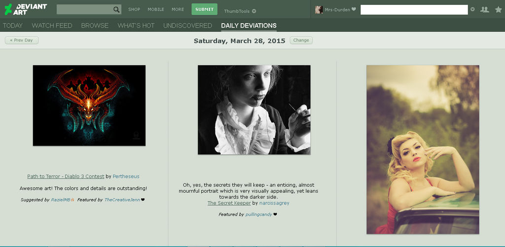This screenshot has height=247, width=505.
Task: Click the heart beside TheCreativeJenn
Action: [143, 200]
